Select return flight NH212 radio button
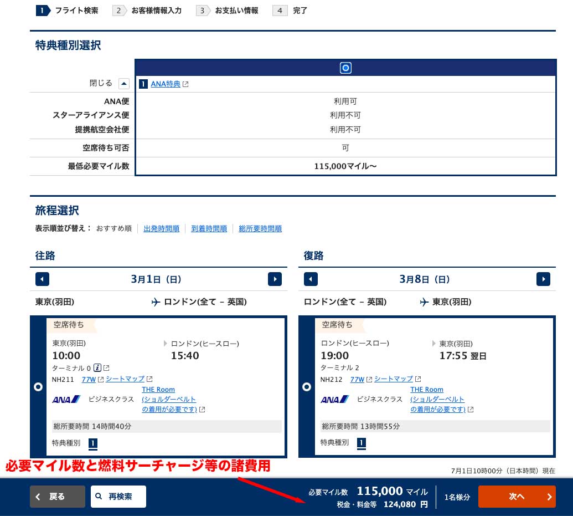 [x=307, y=387]
